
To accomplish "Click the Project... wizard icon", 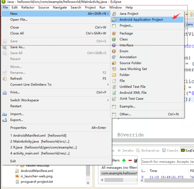I will pos(114,25).
